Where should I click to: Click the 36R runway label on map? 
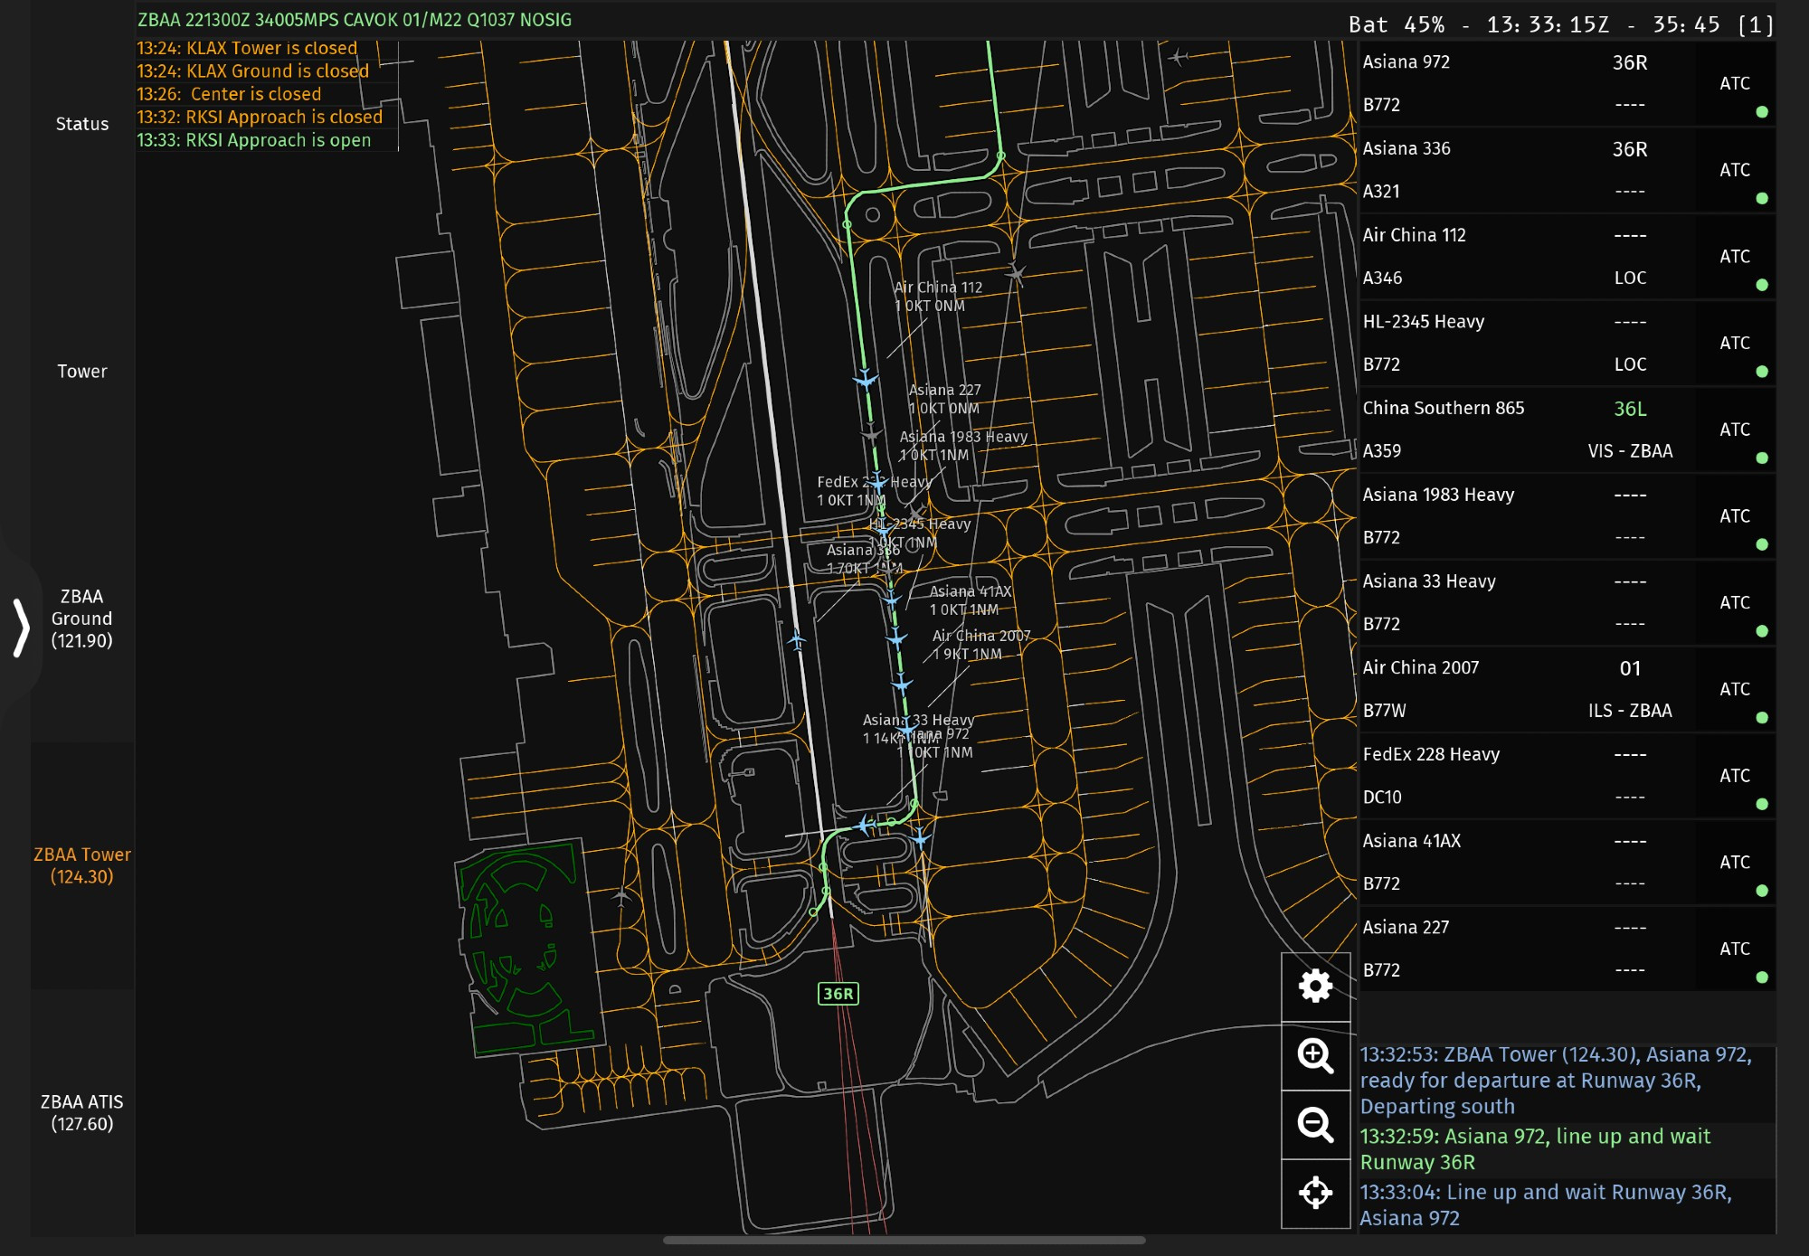point(838,994)
